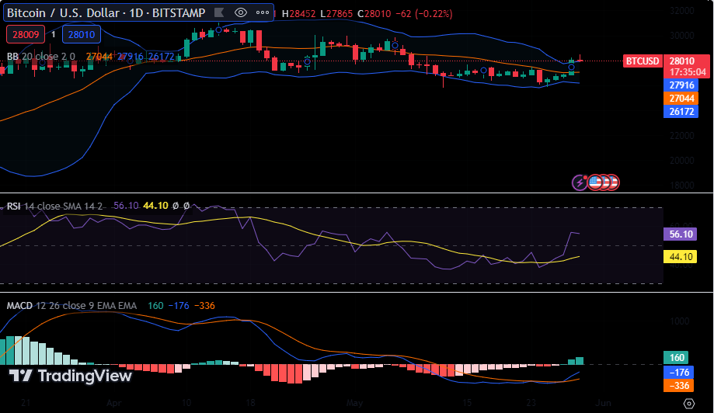Screen dimensions: 714x413
Task: Select the RSI indicator legend label
Action: pos(13,206)
